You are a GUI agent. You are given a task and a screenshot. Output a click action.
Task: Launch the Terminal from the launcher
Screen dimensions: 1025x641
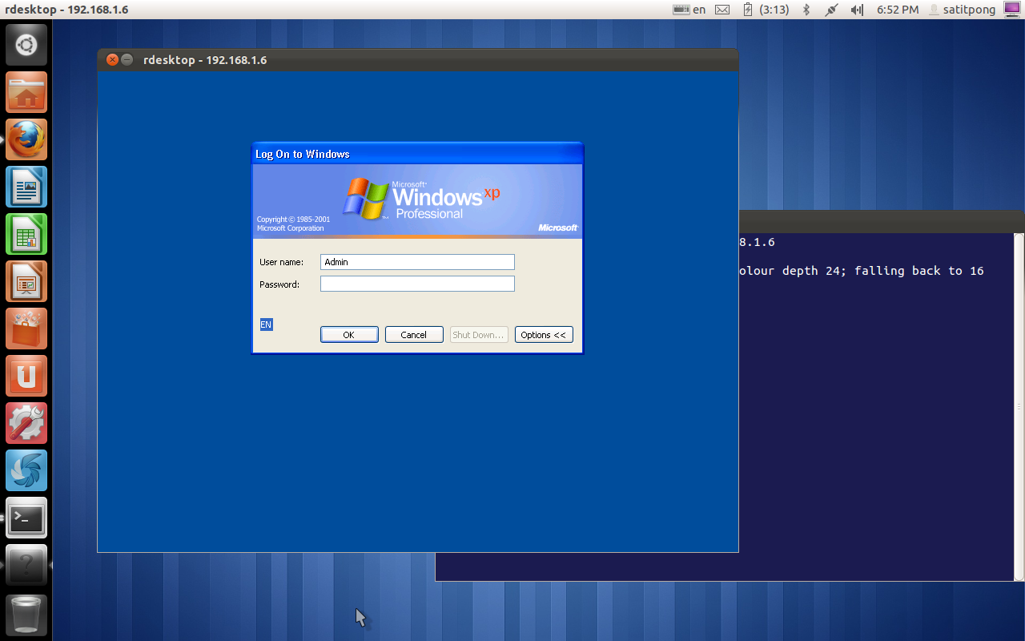pyautogui.click(x=26, y=518)
